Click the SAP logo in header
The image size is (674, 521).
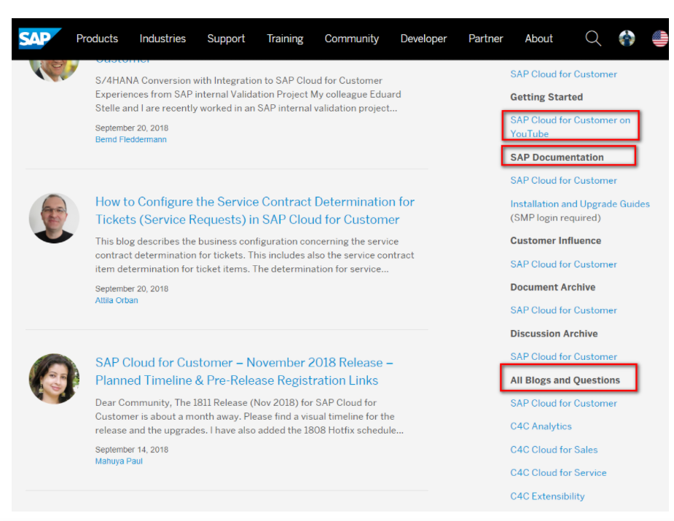tap(39, 39)
